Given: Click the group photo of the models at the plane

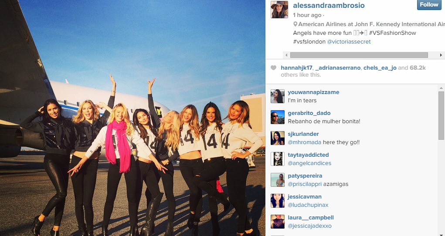Looking at the screenshot, I should (x=132, y=118).
